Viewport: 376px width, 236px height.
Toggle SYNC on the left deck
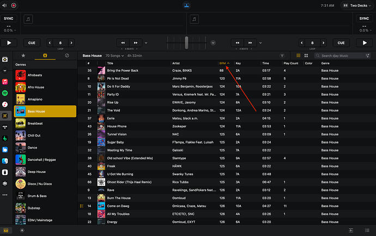click(x=9, y=18)
